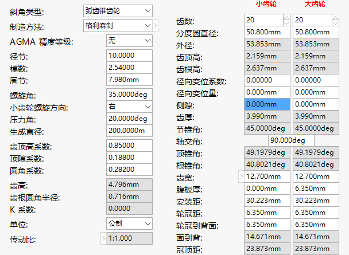Screen dimensions: 349x255
Task: Click the 大齿轮 侧隙 field
Action: coord(316,104)
